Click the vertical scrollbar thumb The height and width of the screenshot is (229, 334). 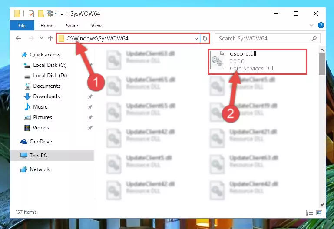tap(322, 64)
